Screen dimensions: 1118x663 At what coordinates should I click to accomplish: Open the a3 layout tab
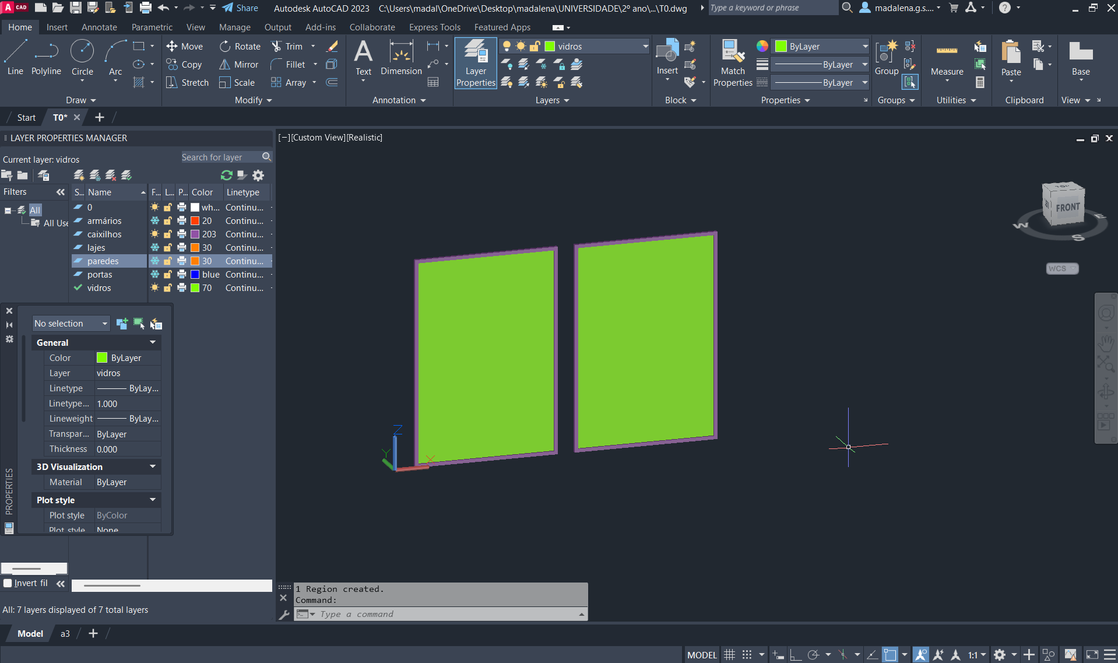pyautogui.click(x=65, y=634)
